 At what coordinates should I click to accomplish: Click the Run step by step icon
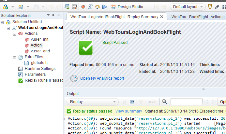98,7
